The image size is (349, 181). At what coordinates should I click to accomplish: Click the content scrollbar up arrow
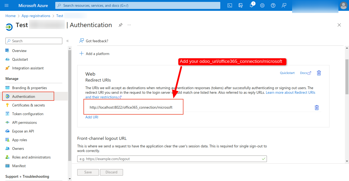click(347, 48)
